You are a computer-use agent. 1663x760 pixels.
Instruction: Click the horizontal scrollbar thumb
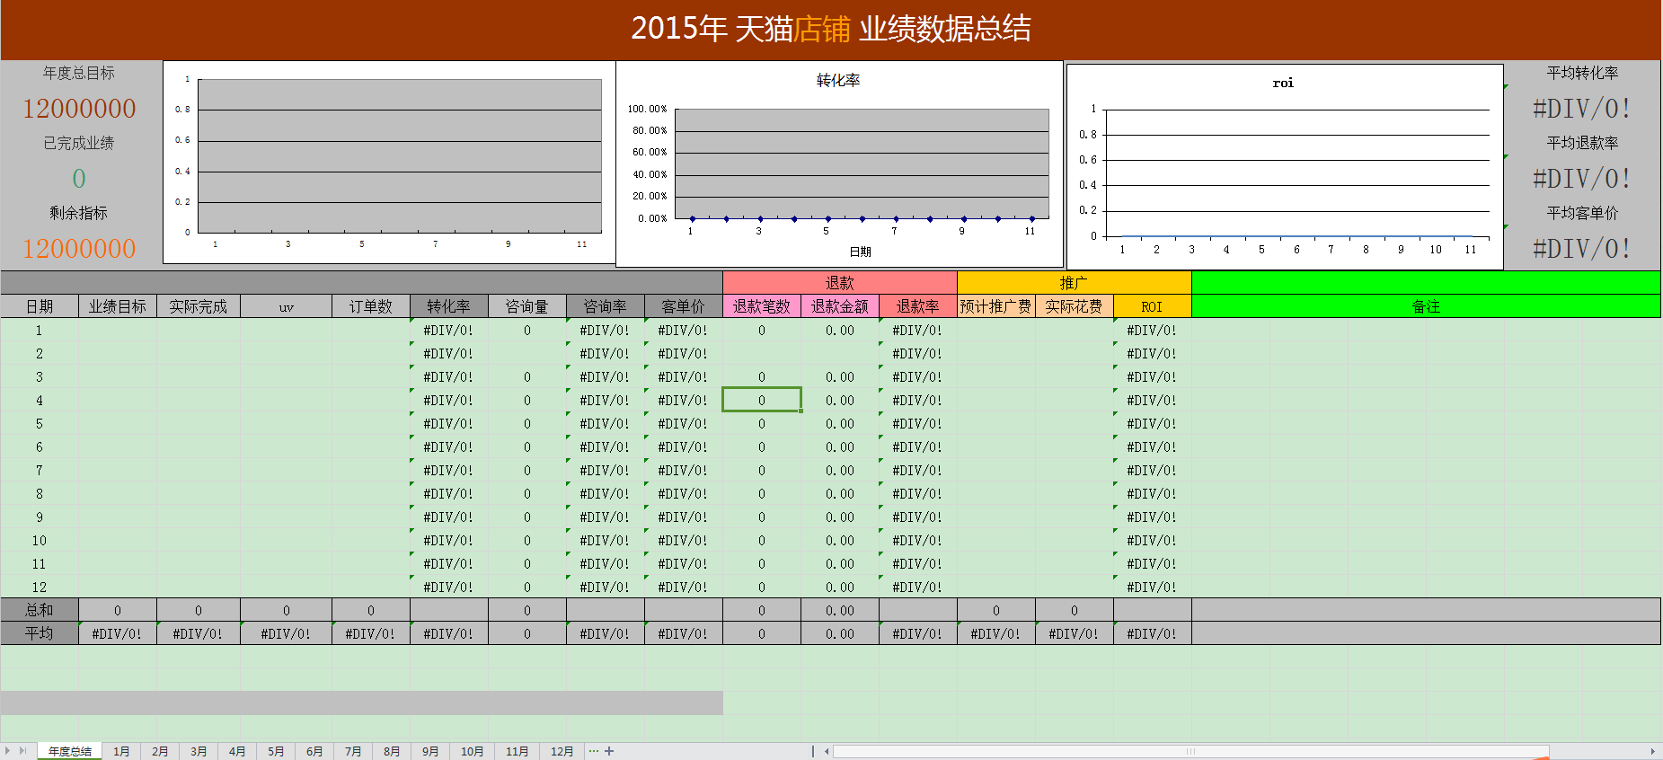pos(1190,751)
